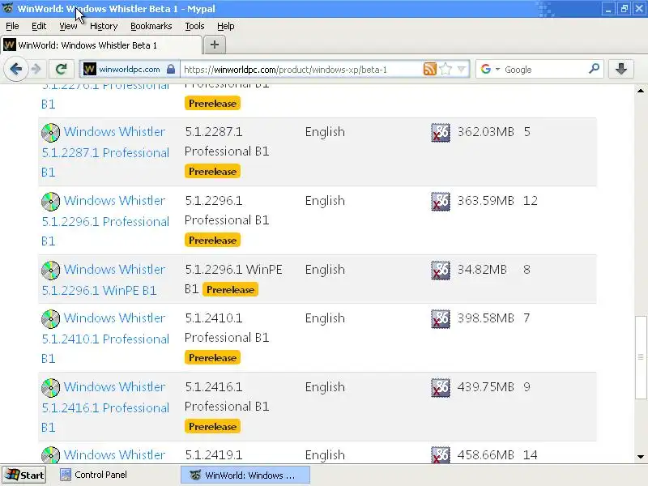Open Windows Whistler 5.1.2296.1 Professional B1 link
This screenshot has height=486, width=648.
(105, 220)
